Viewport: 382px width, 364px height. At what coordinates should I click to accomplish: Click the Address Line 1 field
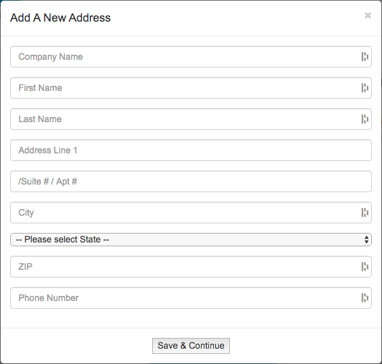click(191, 150)
